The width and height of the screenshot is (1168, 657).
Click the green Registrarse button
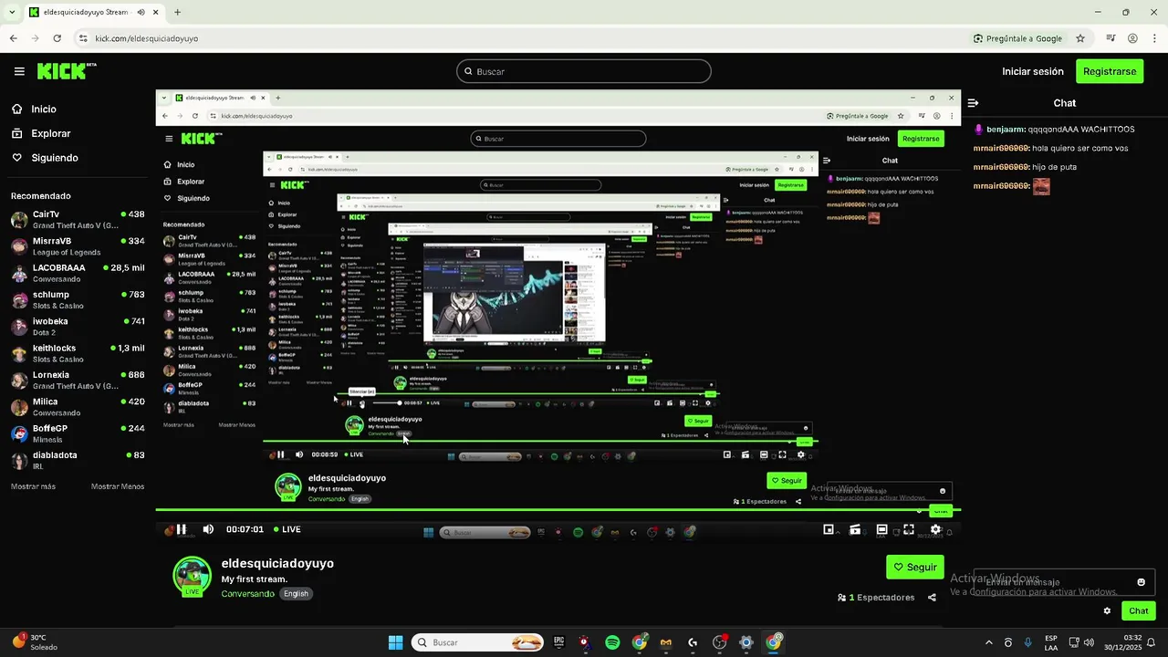coord(1110,71)
